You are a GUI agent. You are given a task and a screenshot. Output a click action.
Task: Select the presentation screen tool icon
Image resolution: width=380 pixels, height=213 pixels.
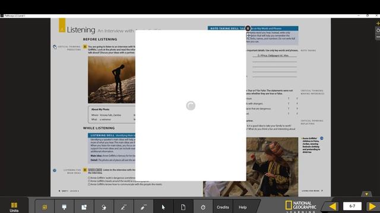(64, 207)
